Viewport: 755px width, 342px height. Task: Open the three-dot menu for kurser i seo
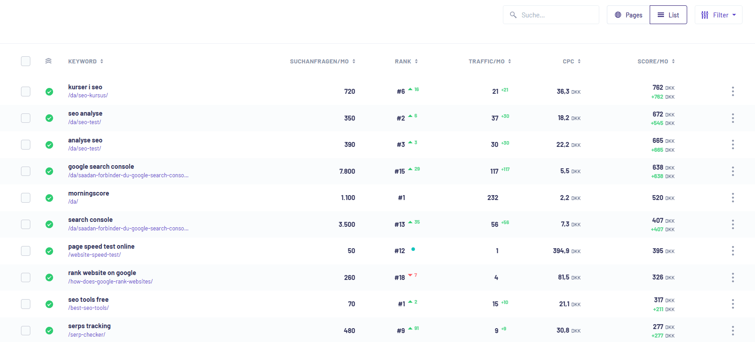(x=733, y=92)
